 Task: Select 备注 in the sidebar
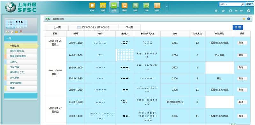pyautogui.click(x=21, y=88)
